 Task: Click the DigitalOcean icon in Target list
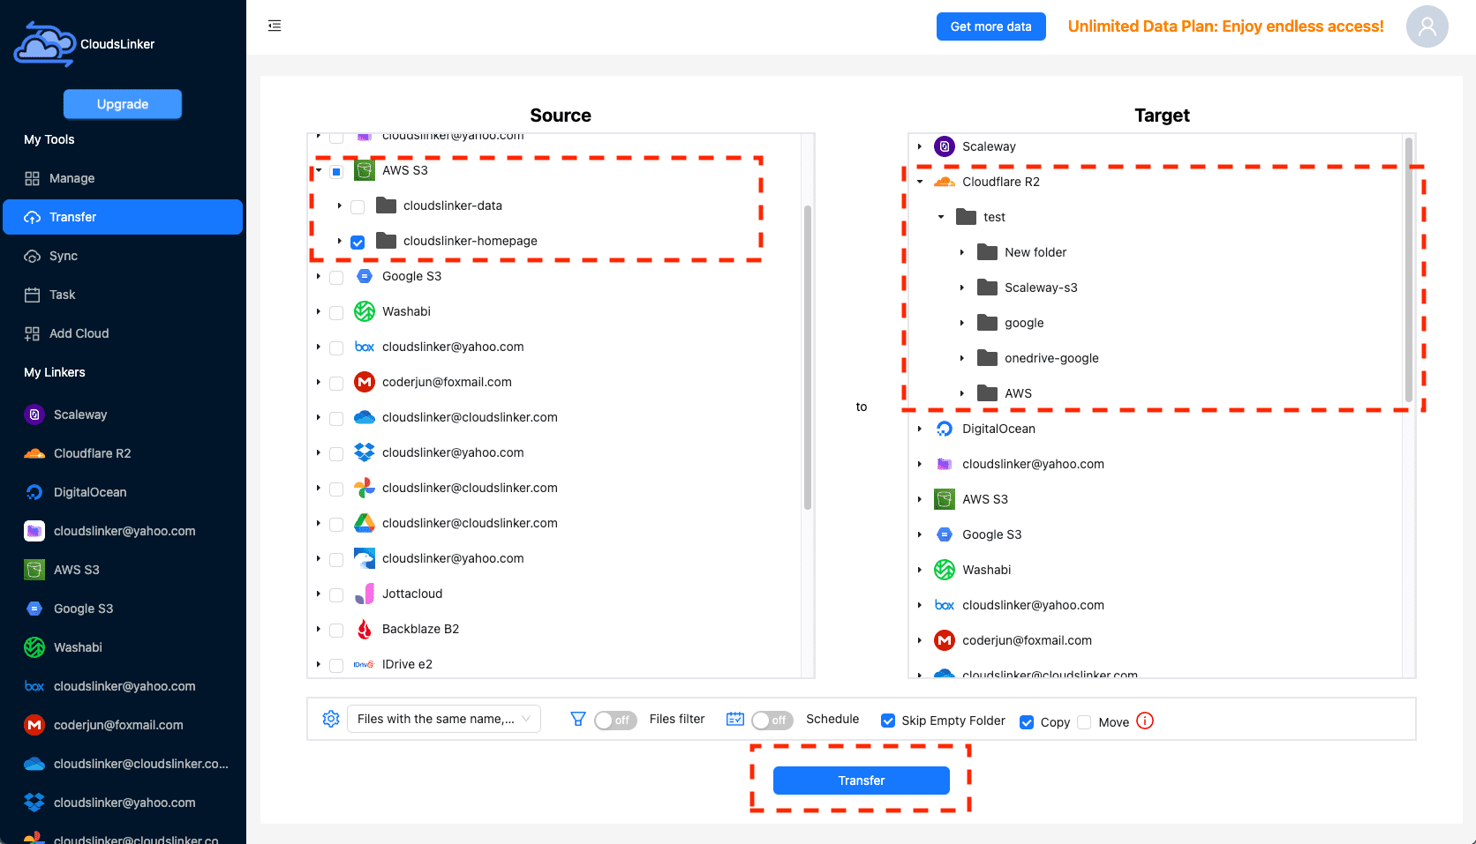click(945, 429)
